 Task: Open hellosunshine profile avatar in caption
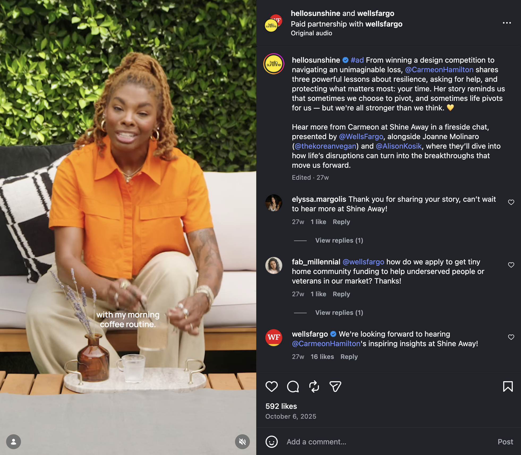[x=274, y=64]
